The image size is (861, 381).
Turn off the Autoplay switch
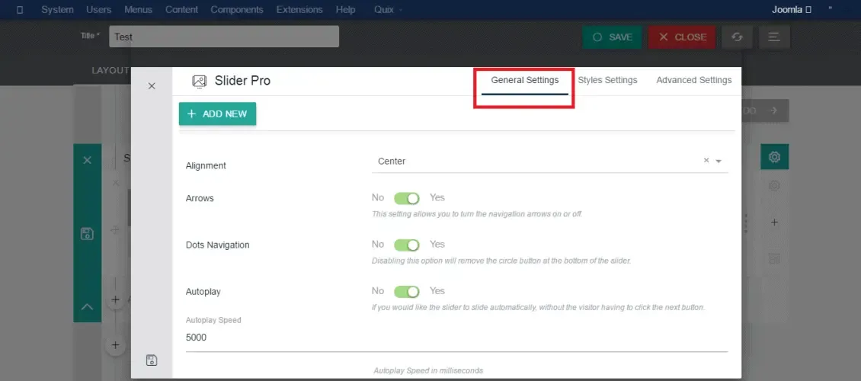[x=406, y=292]
